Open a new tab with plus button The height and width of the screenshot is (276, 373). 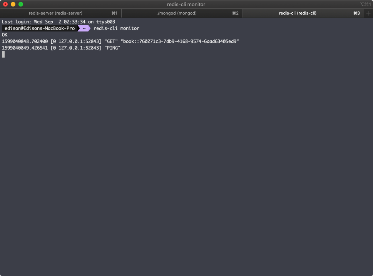368,13
